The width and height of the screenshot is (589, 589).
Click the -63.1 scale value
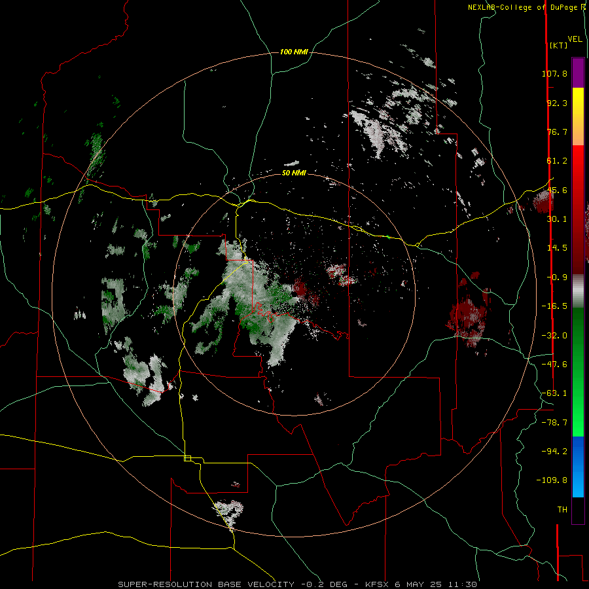coord(554,393)
